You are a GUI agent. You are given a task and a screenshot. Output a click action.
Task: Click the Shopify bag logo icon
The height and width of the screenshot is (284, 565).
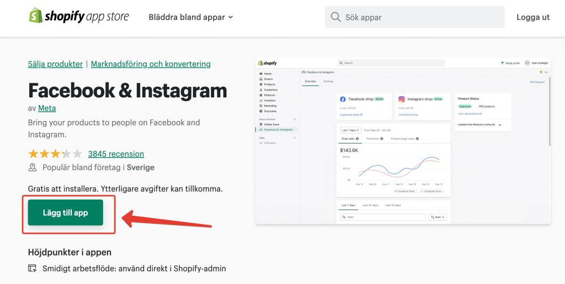pos(36,16)
